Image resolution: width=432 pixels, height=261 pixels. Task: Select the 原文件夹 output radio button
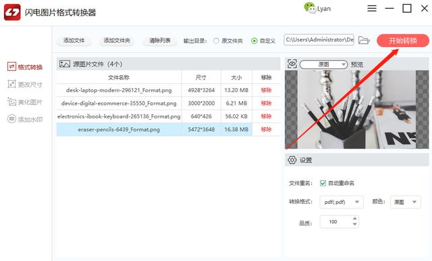(x=216, y=41)
